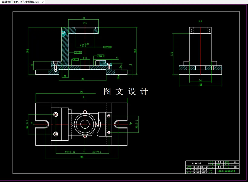This screenshot has width=248, height=182.
Task: Select the 146 dimension below top view
Action: click(x=81, y=157)
